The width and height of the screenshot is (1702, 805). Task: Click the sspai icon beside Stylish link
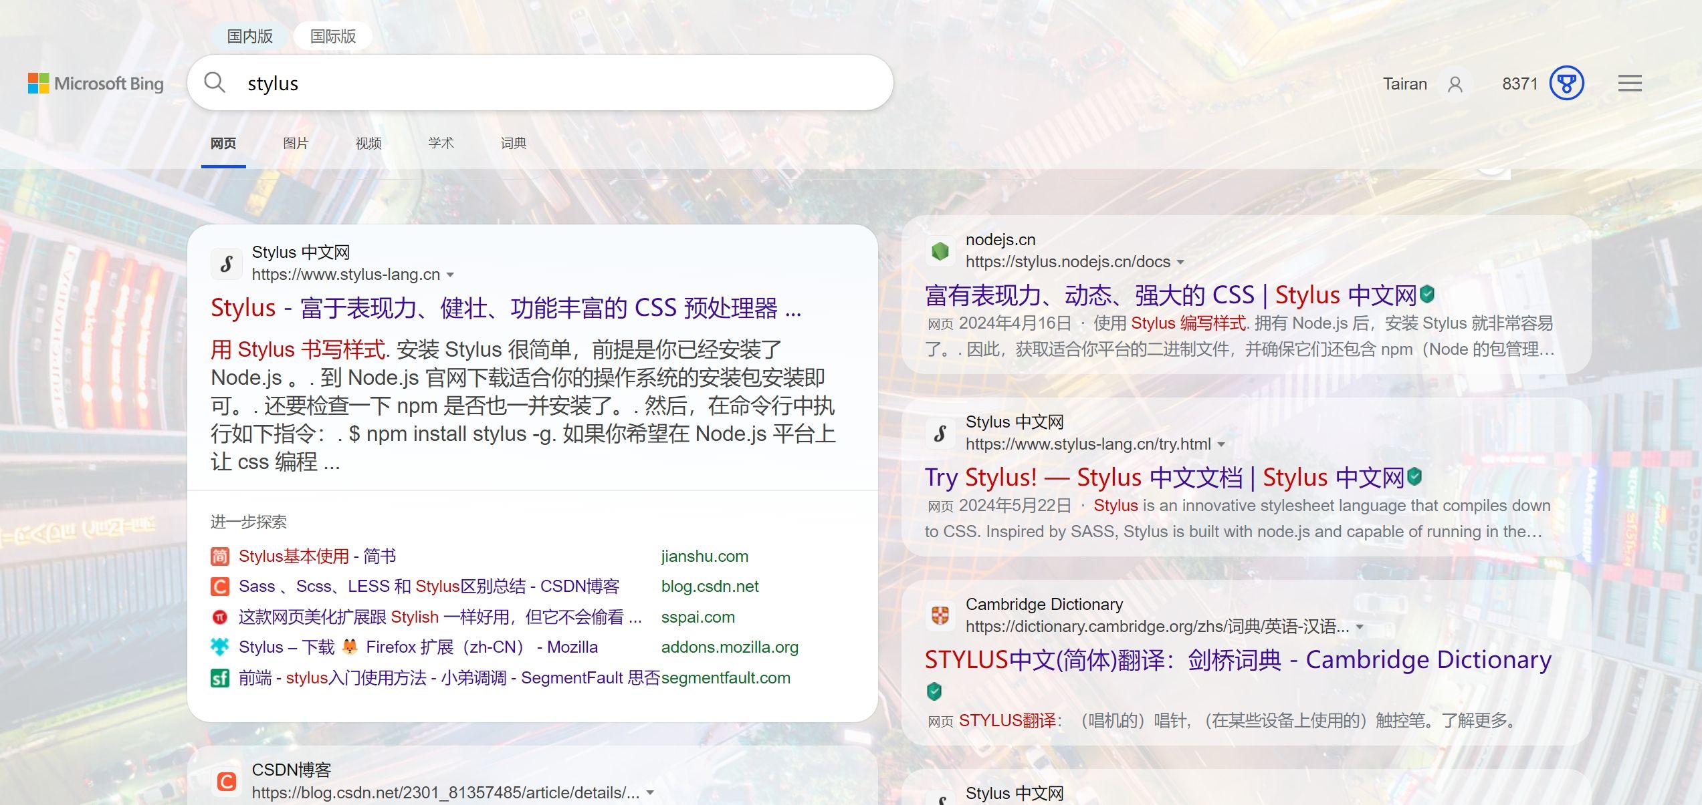point(220,617)
